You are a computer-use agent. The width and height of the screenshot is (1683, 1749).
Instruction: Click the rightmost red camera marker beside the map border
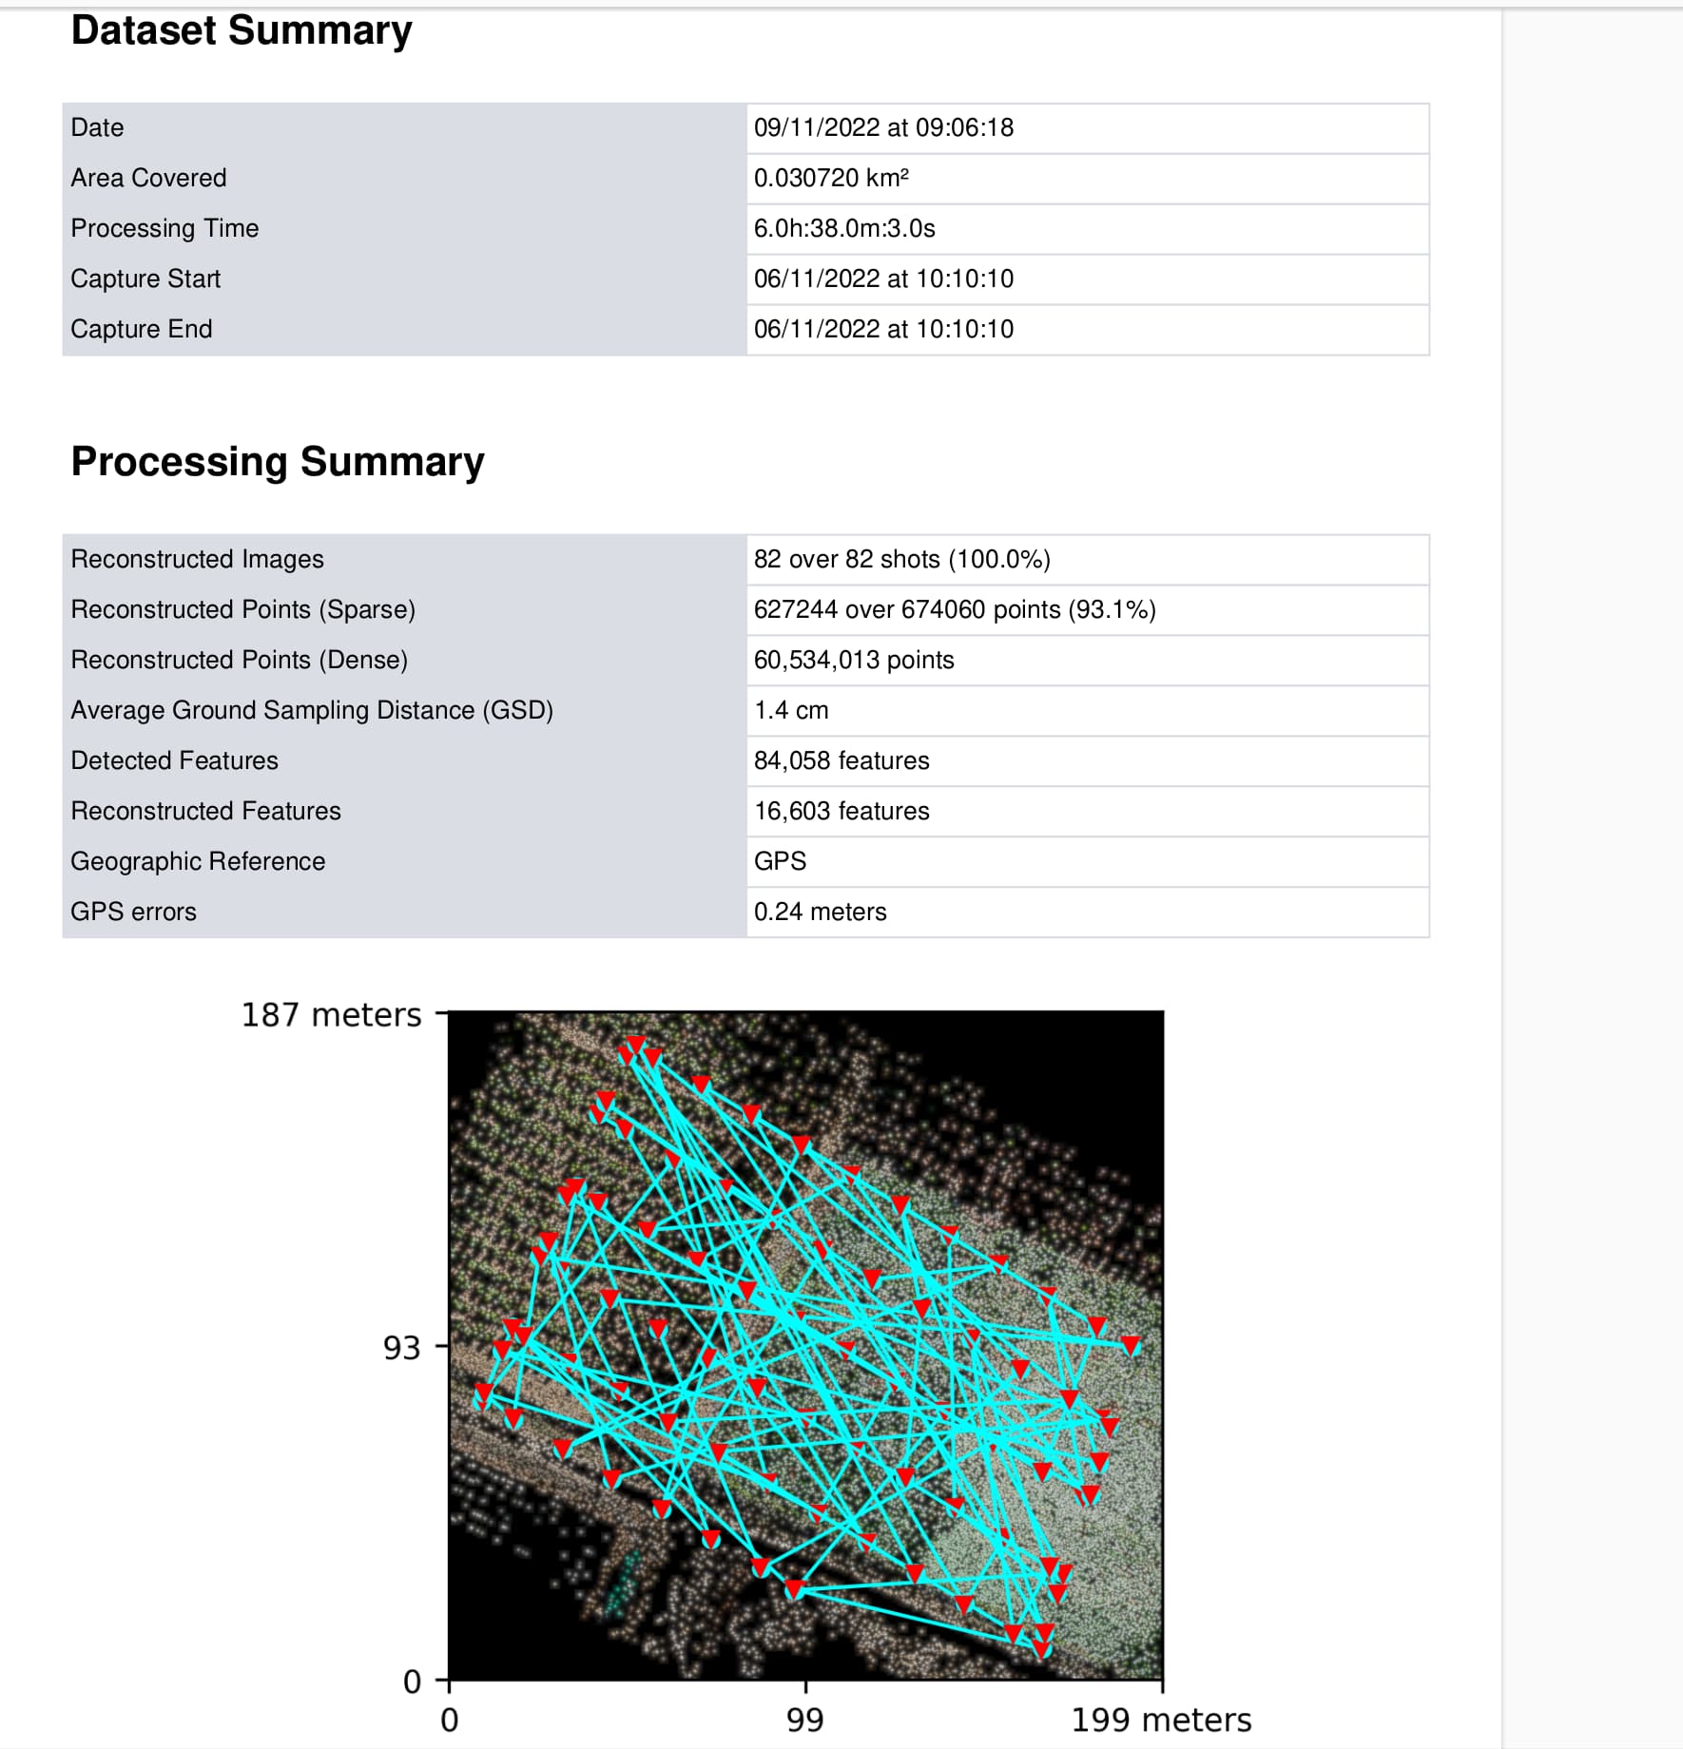click(1130, 1343)
